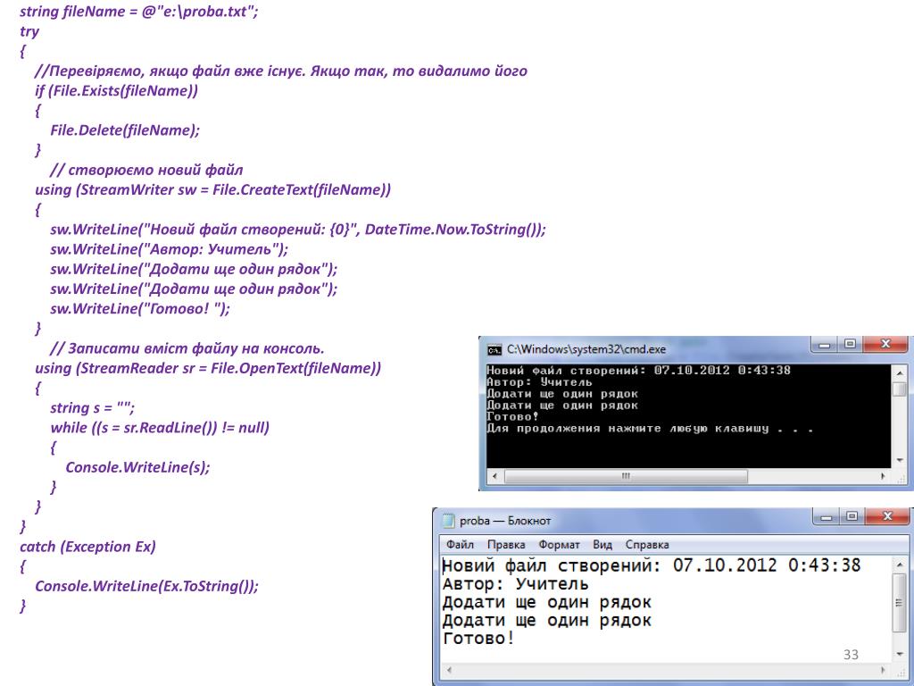
Task: Open the Формат menu in Notepad
Action: (559, 544)
